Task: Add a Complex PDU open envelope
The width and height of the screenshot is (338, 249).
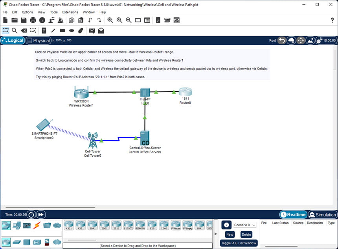Action: pyautogui.click(x=101, y=31)
